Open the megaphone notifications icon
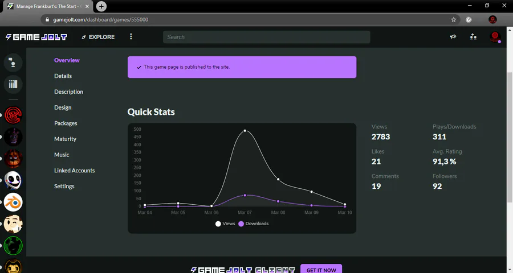 tap(453, 36)
